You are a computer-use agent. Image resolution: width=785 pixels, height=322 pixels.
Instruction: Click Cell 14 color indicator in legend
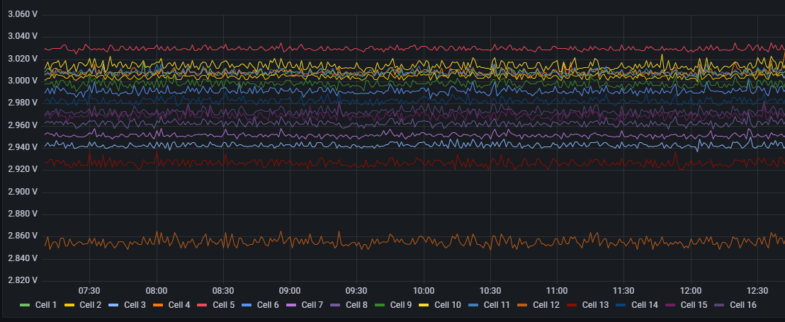[x=620, y=305]
